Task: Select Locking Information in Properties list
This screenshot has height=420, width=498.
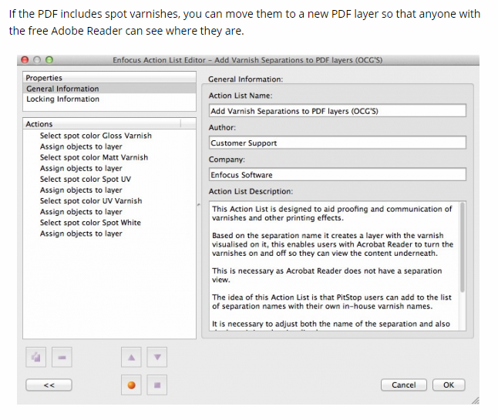Action: pyautogui.click(x=109, y=99)
